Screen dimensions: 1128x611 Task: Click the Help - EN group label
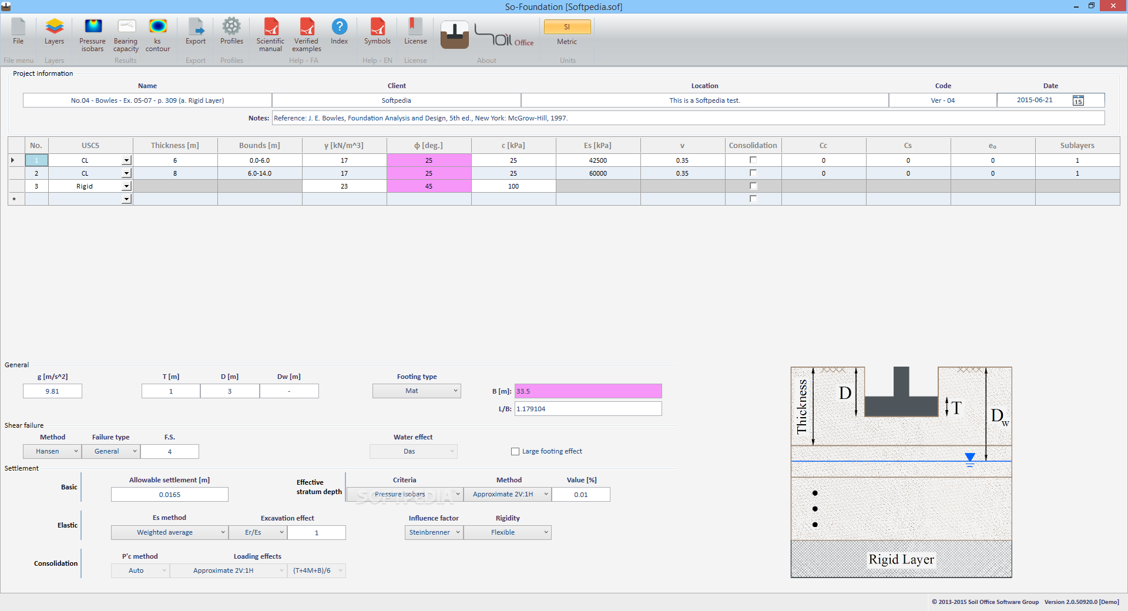(377, 61)
